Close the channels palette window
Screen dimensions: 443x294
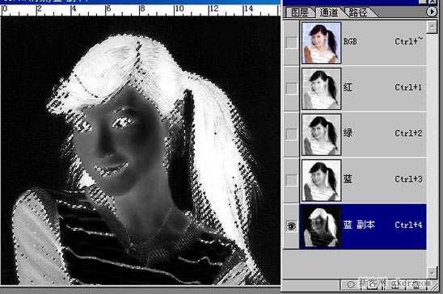pos(432,2)
